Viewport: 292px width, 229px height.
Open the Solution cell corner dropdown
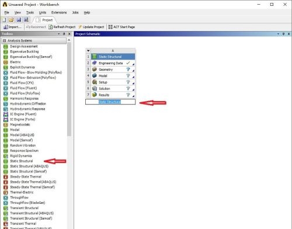click(134, 89)
